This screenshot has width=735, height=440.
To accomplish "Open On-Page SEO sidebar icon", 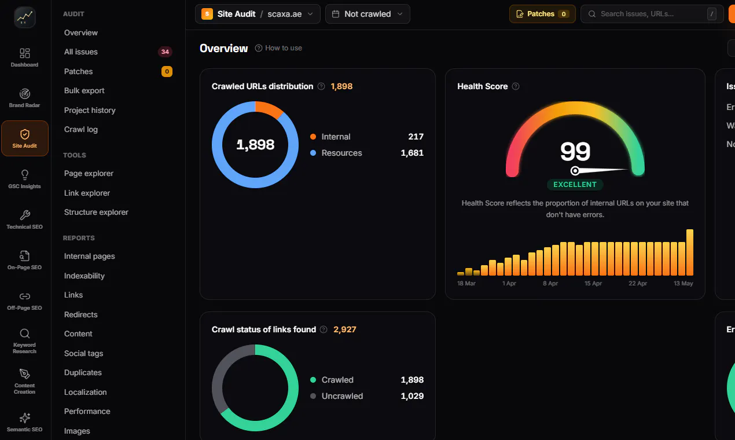I will (25, 259).
